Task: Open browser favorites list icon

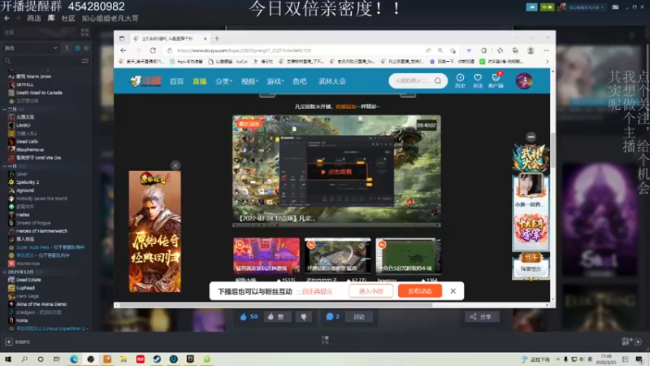Action: click(x=500, y=50)
